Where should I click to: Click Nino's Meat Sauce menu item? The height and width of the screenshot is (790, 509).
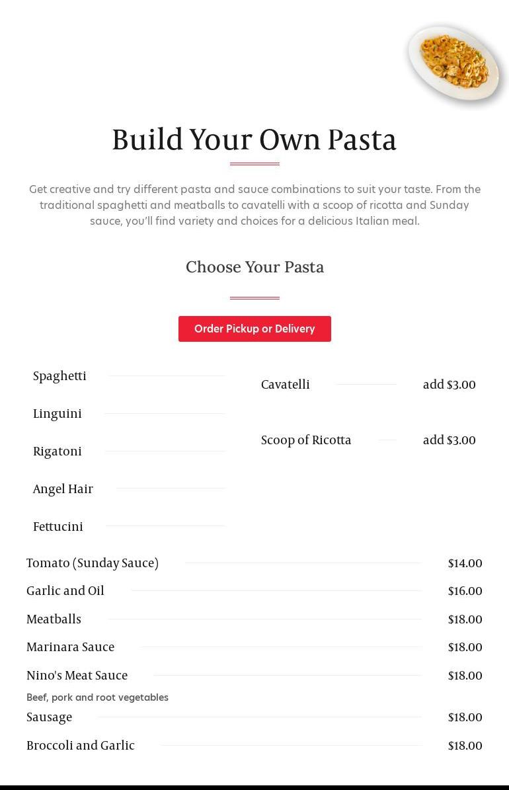77,676
